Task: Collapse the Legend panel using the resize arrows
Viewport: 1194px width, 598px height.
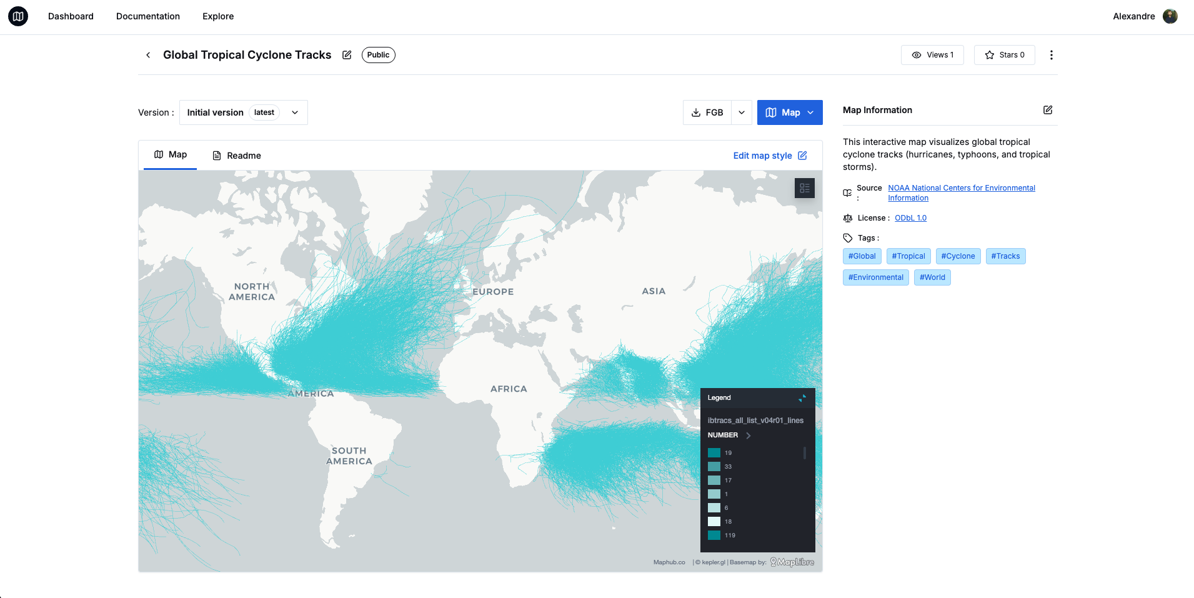Action: click(x=802, y=397)
